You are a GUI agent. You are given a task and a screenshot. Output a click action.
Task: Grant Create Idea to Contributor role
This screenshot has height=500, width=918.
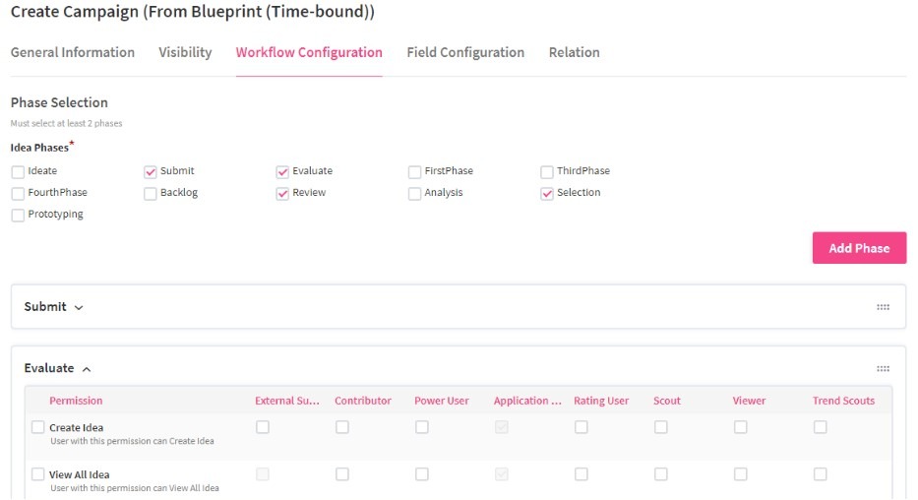click(342, 427)
